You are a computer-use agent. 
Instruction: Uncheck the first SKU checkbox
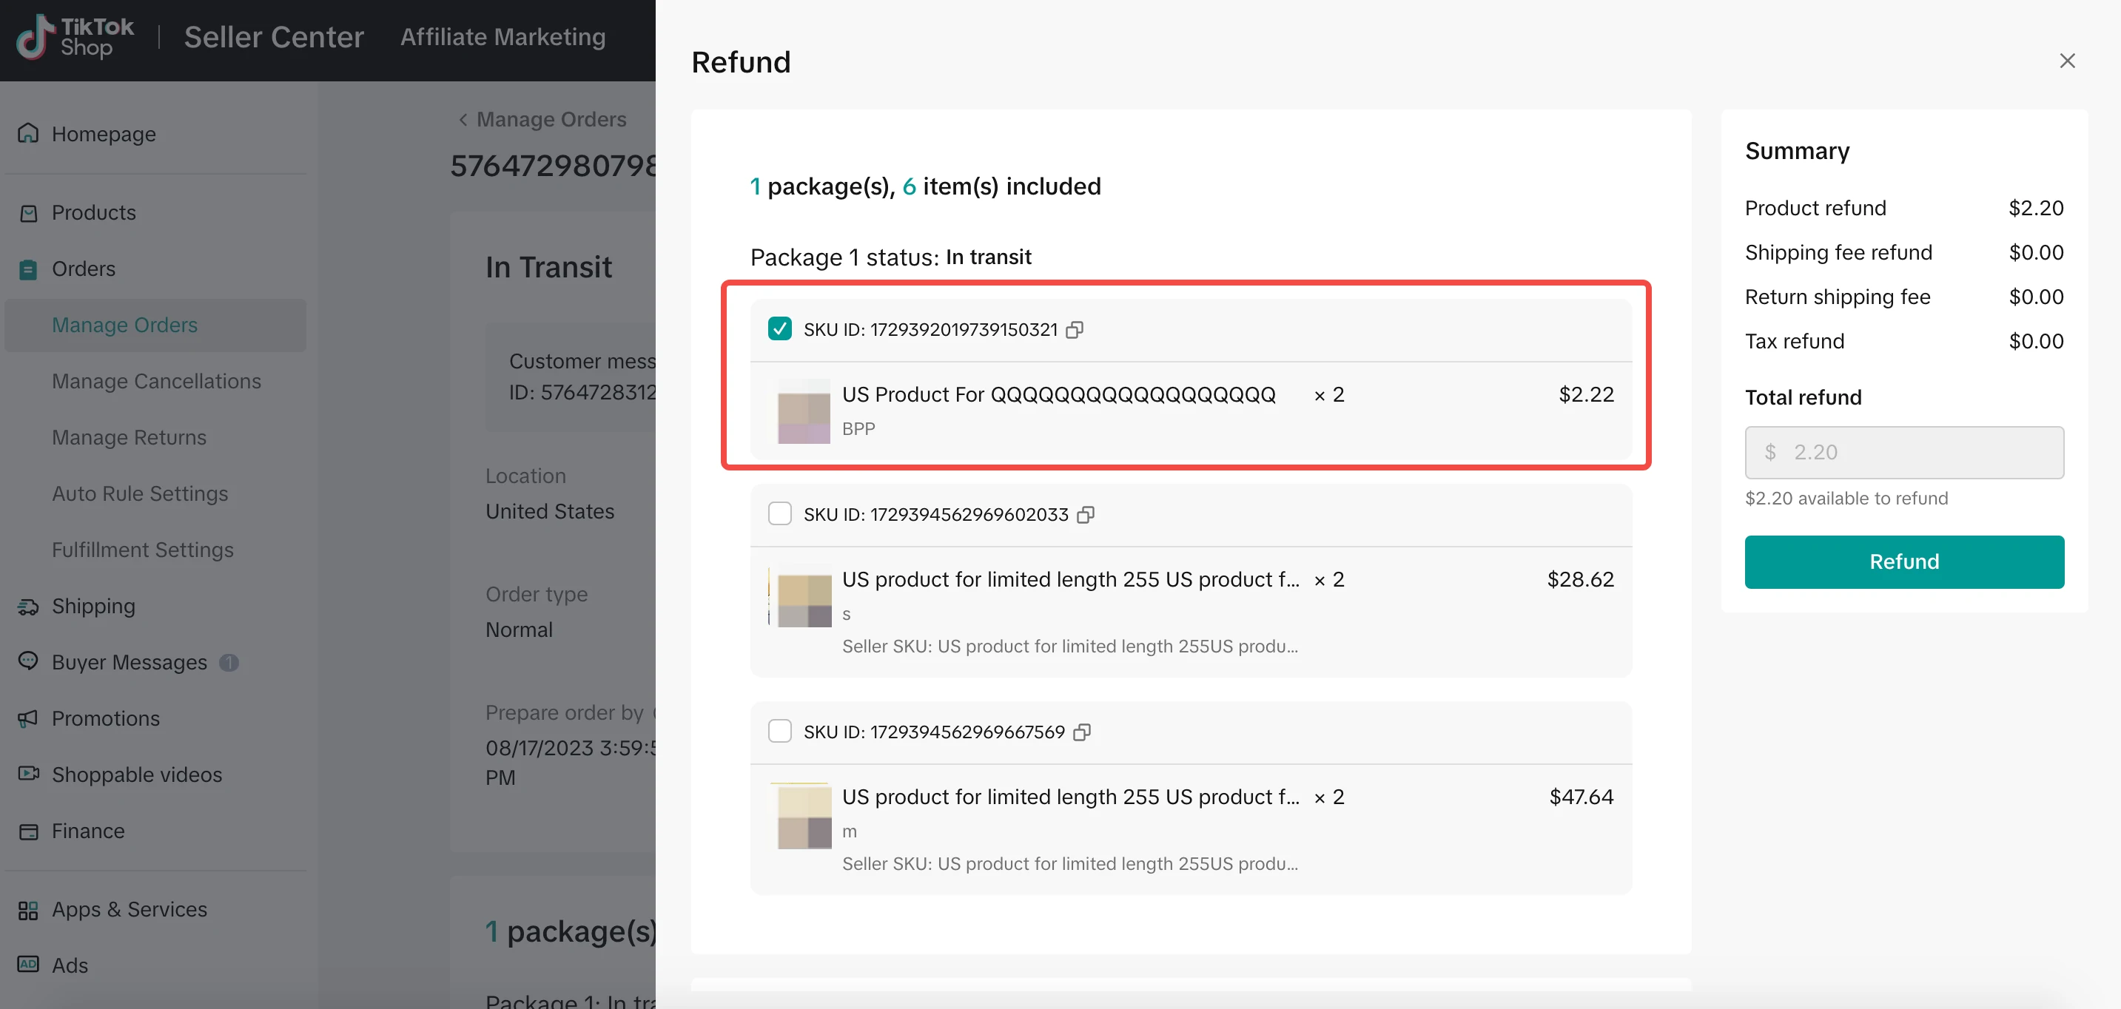(779, 329)
